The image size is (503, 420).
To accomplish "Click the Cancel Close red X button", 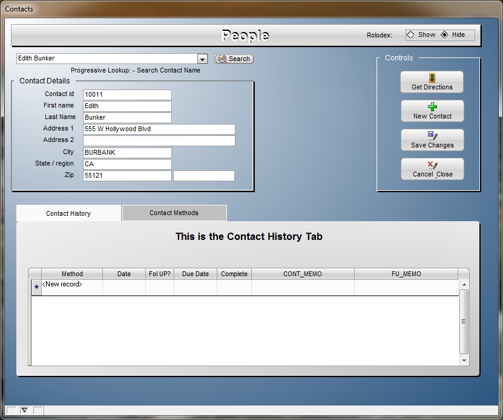I will [x=432, y=169].
